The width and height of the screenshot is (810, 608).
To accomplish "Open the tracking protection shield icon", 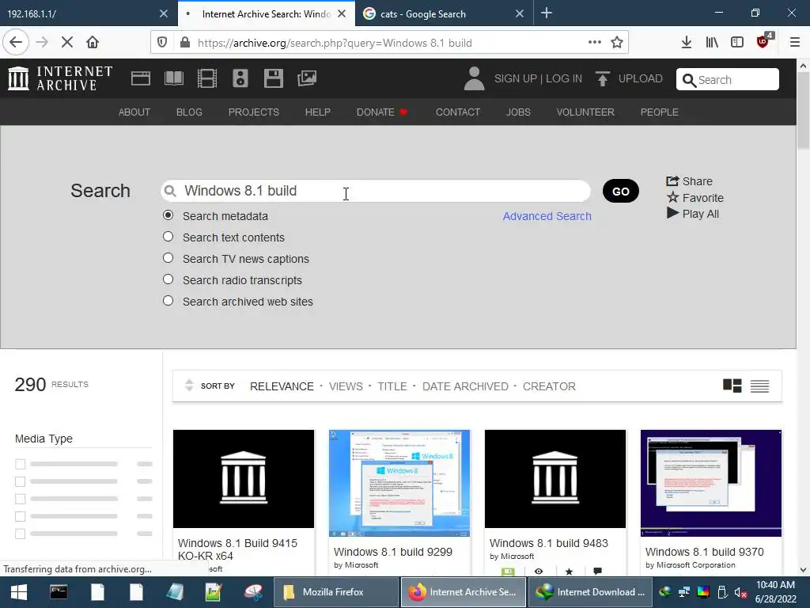I will point(162,43).
